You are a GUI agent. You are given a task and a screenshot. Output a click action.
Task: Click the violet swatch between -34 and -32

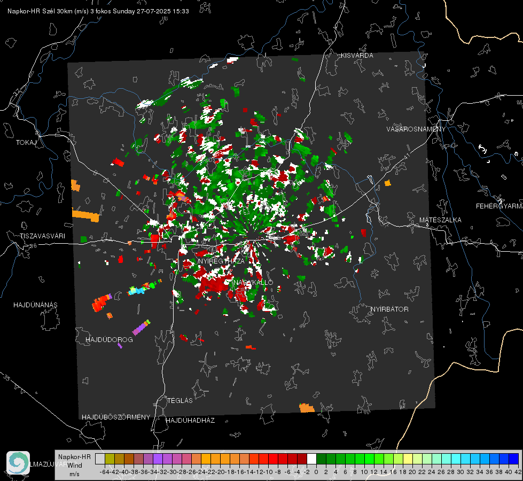tap(158, 459)
